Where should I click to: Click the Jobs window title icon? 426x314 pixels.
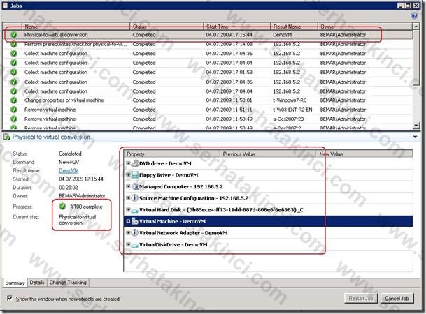[5, 6]
